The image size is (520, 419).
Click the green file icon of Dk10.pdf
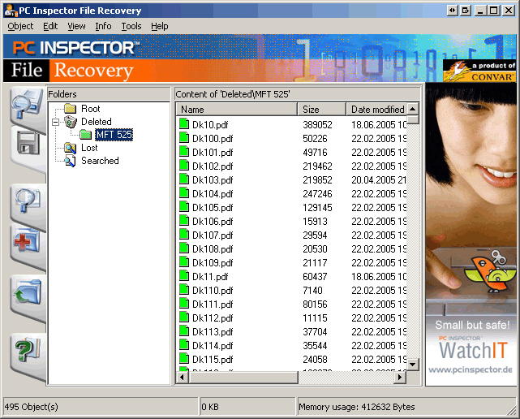coord(184,124)
